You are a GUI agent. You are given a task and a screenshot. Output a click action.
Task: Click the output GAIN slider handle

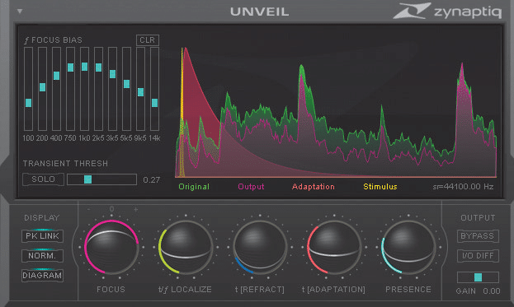478,277
